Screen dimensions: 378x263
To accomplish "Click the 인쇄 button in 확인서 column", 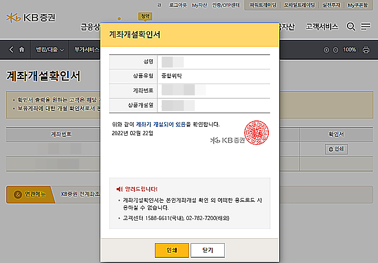I will pos(337,149).
